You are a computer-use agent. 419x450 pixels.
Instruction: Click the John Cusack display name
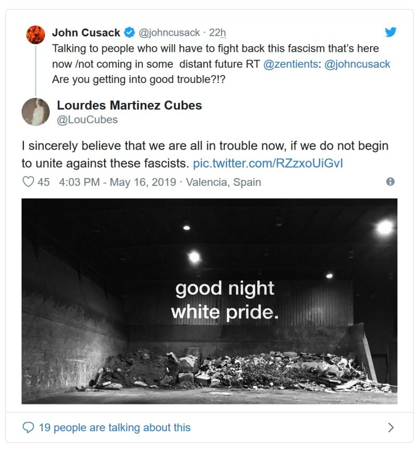[x=86, y=32]
